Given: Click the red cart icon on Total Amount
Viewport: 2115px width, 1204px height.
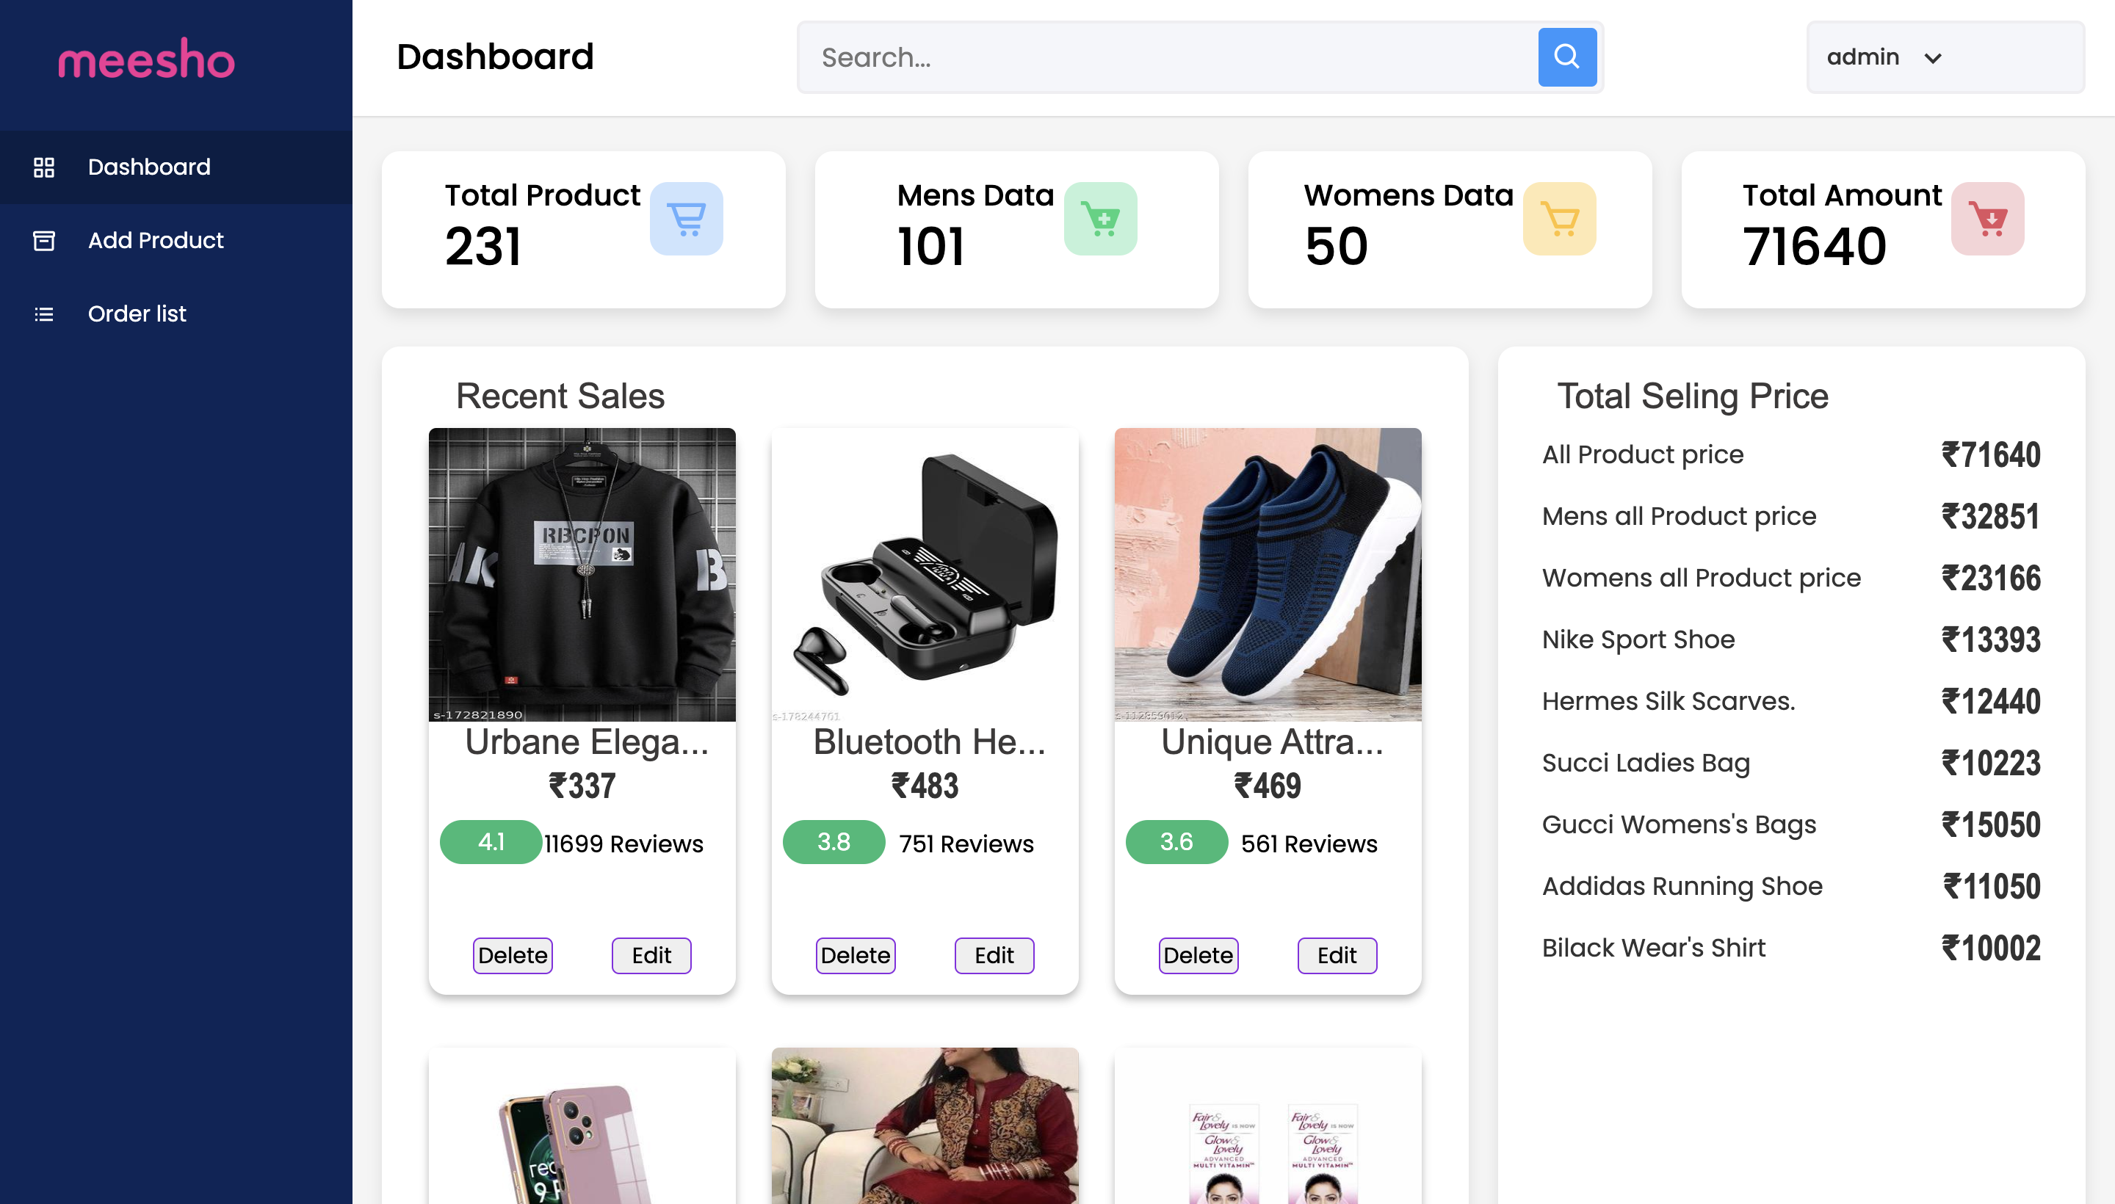Looking at the screenshot, I should click(x=1988, y=218).
